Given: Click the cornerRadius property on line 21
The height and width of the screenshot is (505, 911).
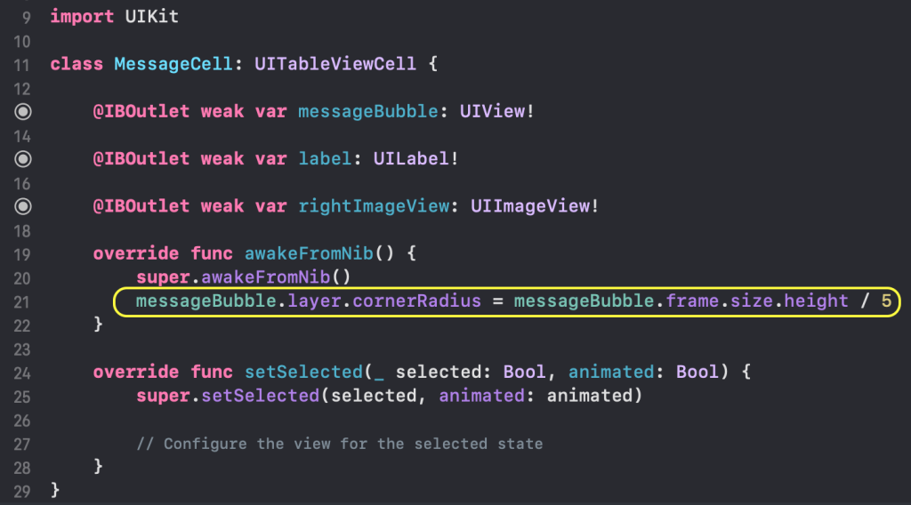Looking at the screenshot, I should click(x=417, y=301).
